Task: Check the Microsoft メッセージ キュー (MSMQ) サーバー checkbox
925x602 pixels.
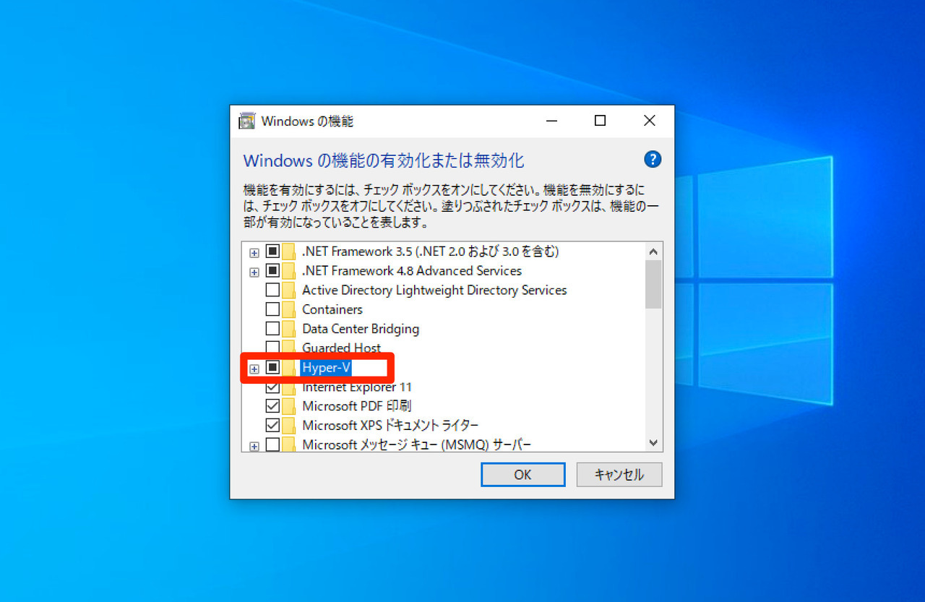Action: 272,444
